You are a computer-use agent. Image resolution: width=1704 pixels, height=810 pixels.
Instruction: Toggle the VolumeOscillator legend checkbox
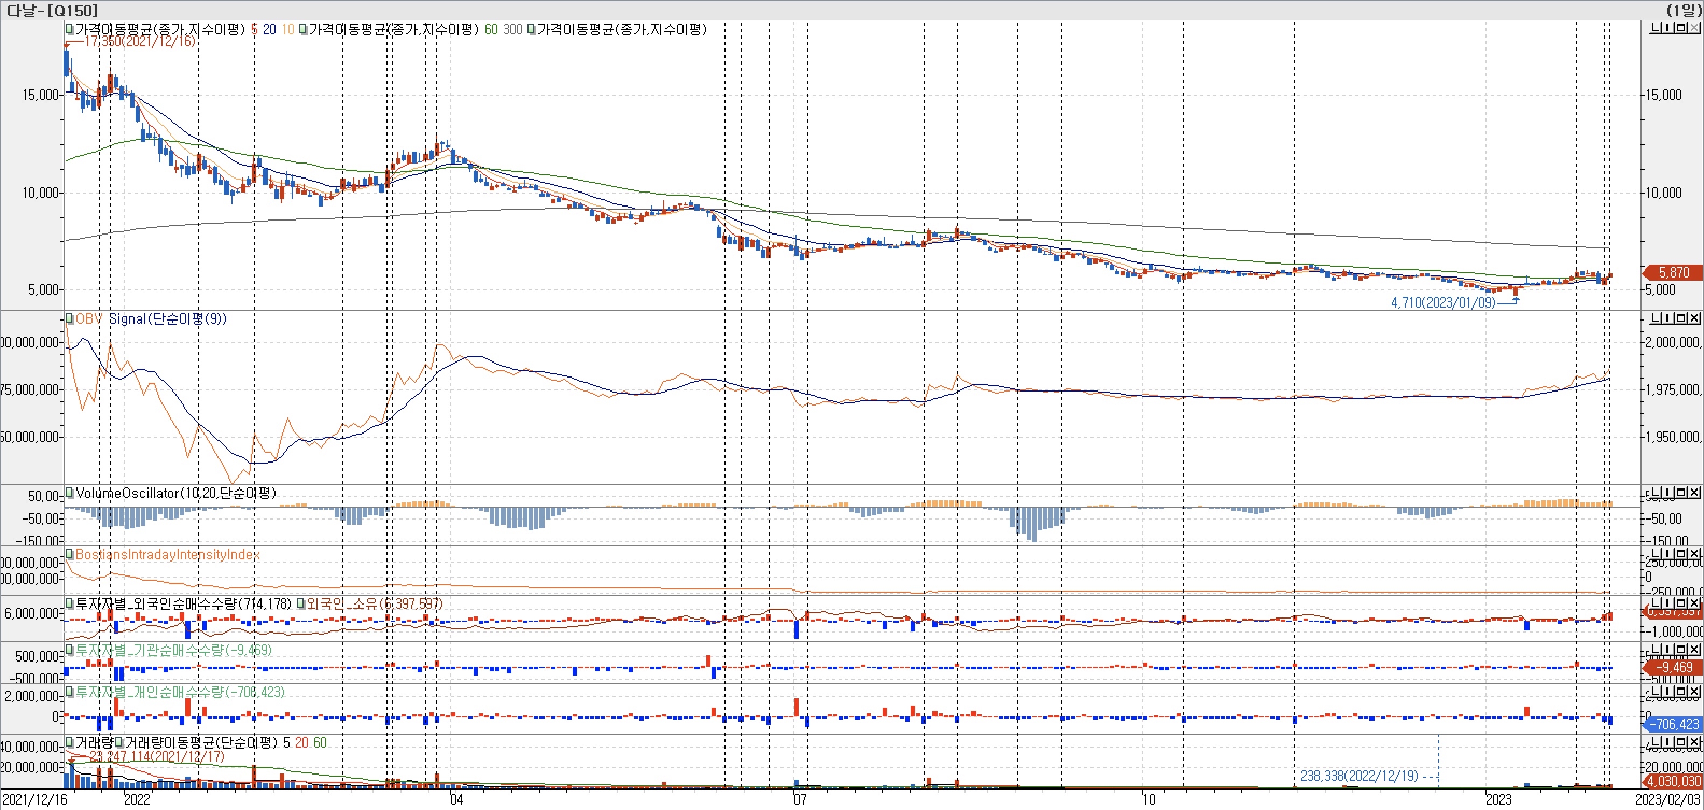tap(69, 493)
